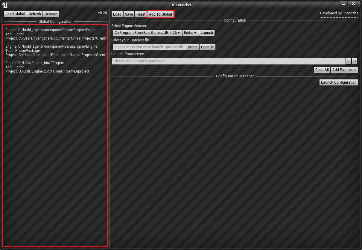
Task: Click the Unreal Engine logo in title bar
Action: (x=5, y=5)
